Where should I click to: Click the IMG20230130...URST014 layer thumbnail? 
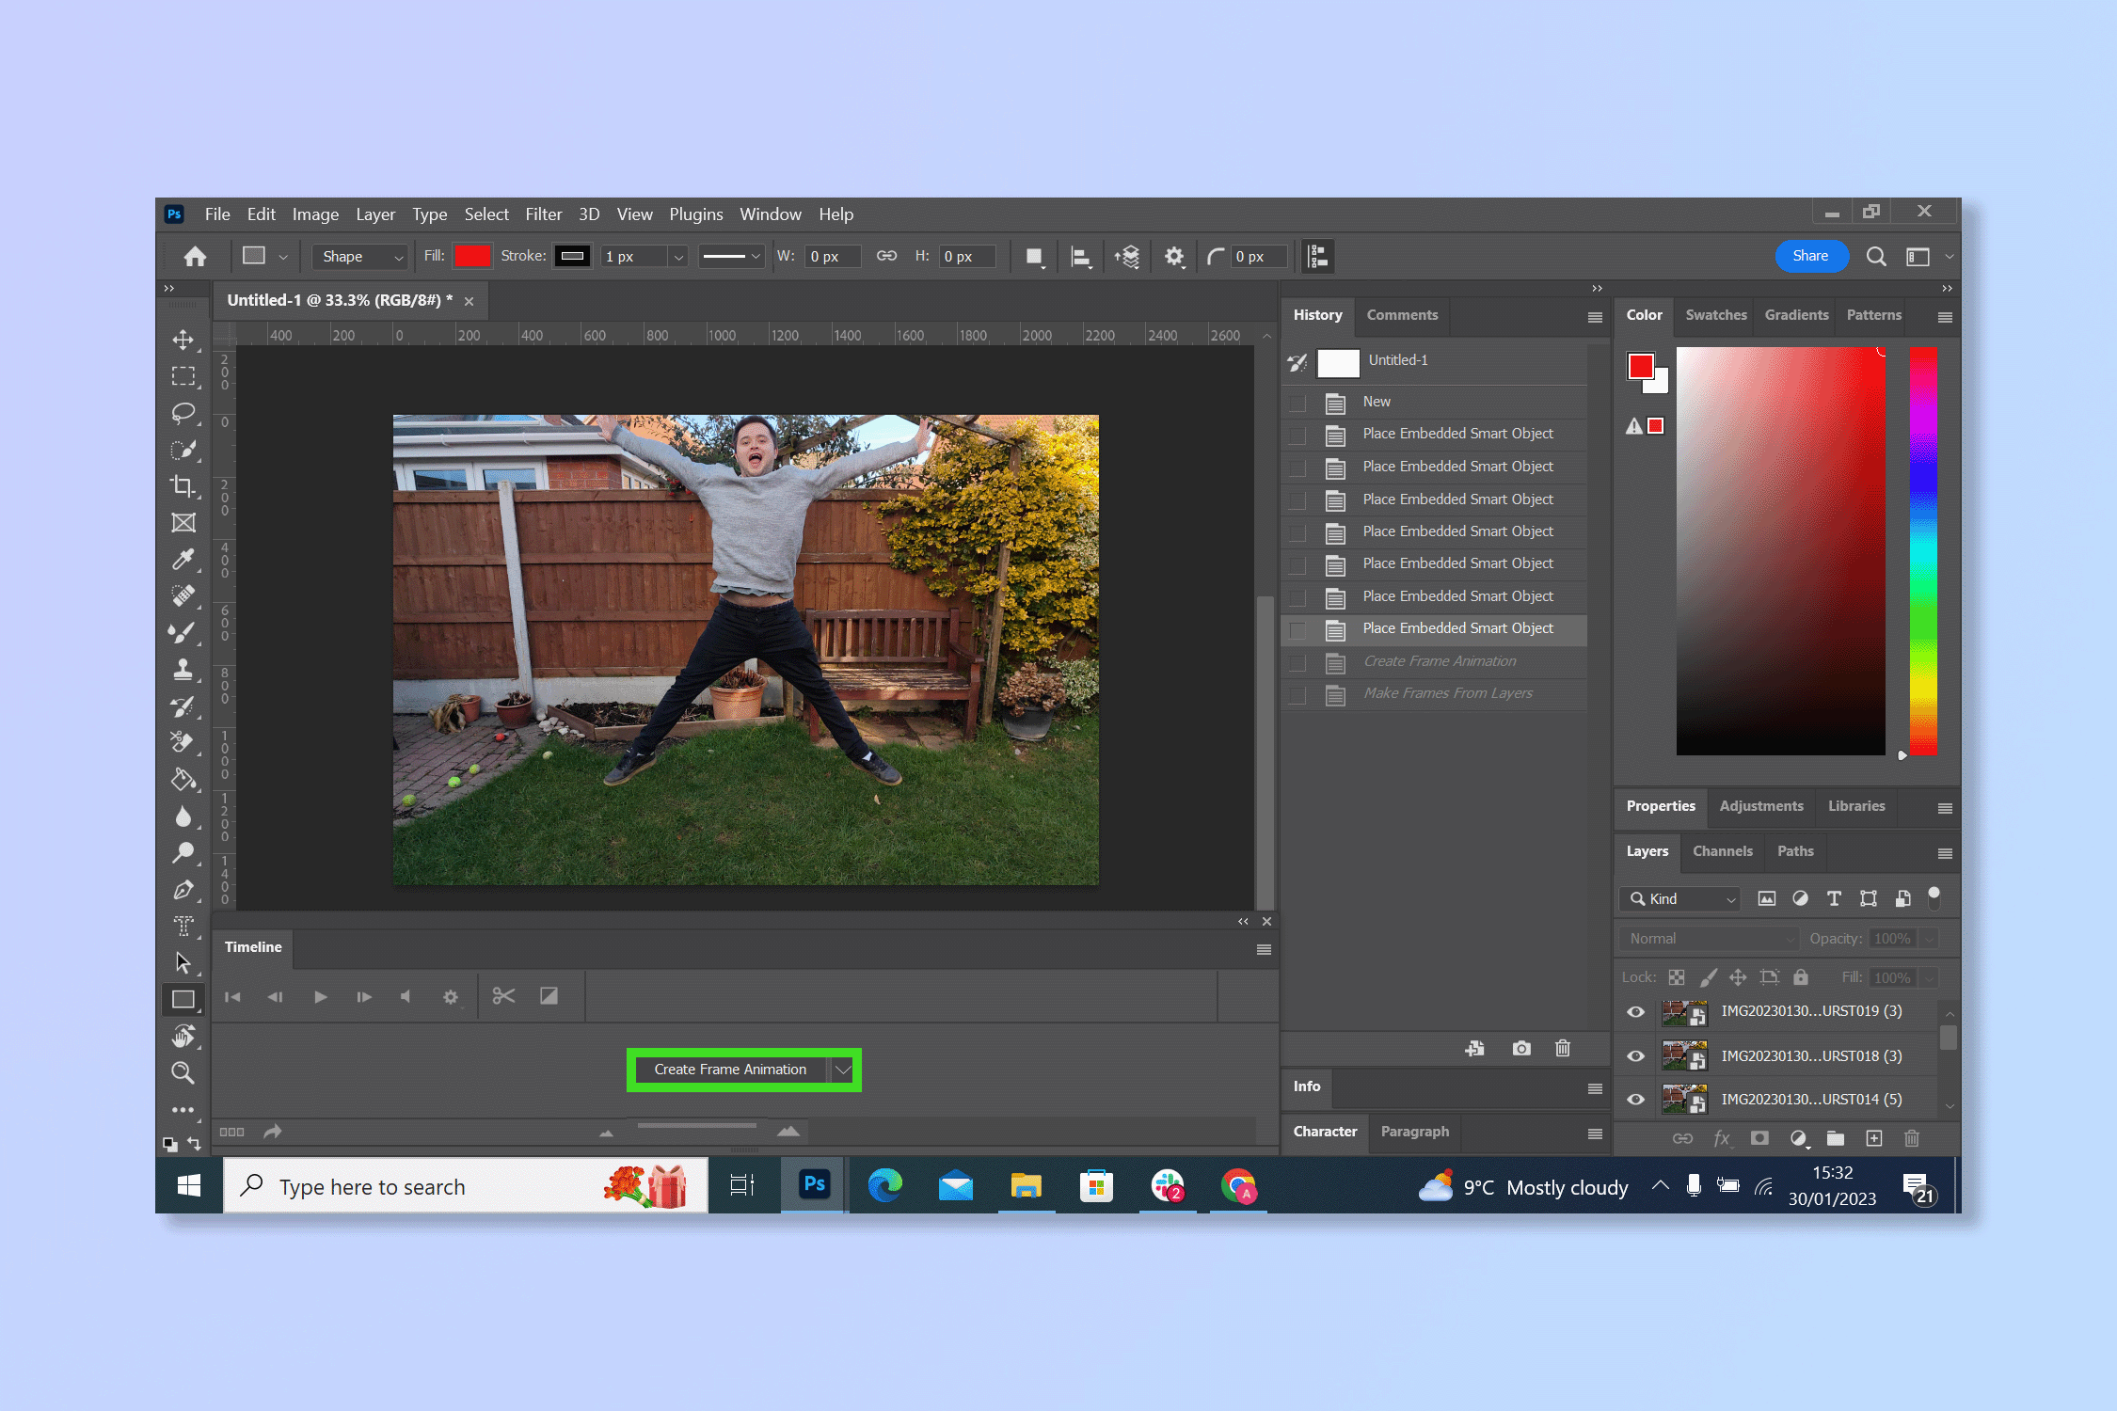[1684, 1099]
